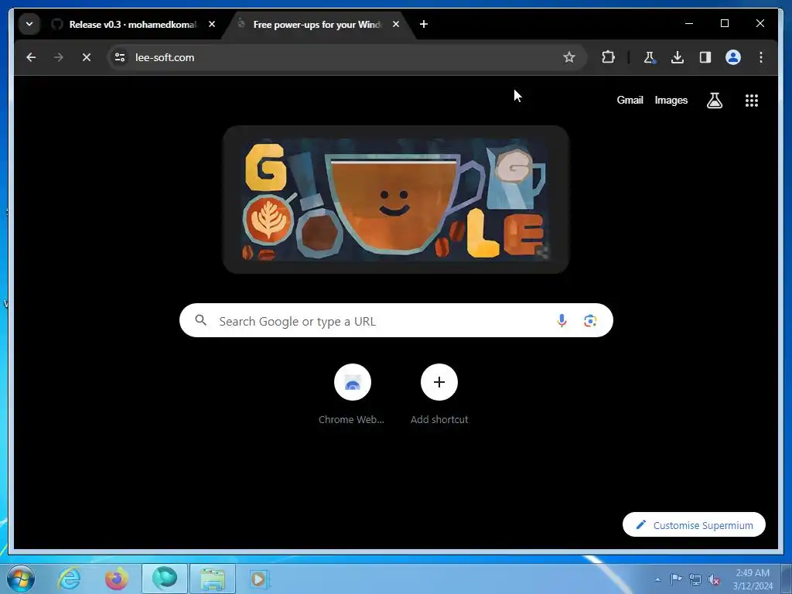Image resolution: width=792 pixels, height=594 pixels.
Task: Open the clock showing 2:49 AM
Action: [753, 579]
